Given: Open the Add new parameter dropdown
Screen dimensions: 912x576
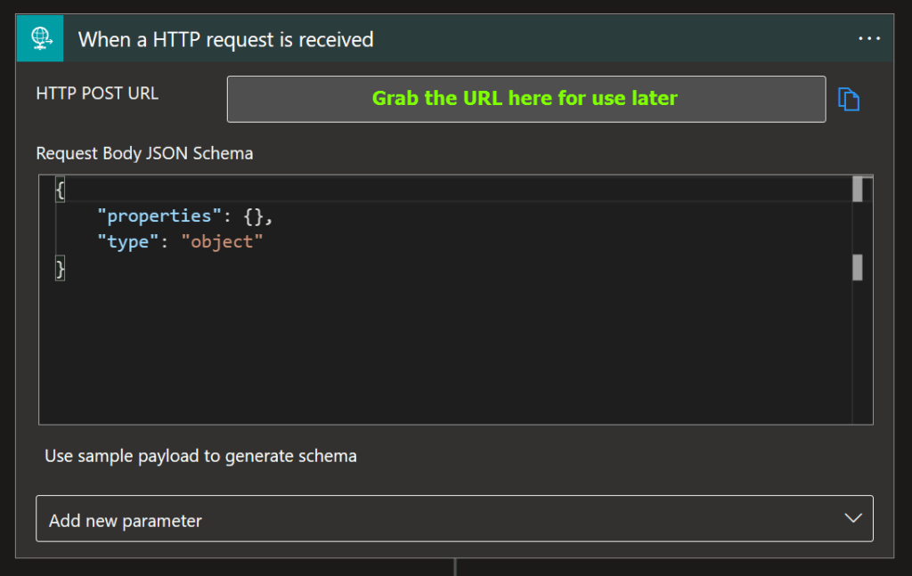Looking at the screenshot, I should tap(453, 519).
